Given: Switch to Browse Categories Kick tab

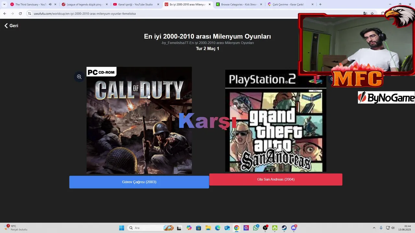Looking at the screenshot, I should click(x=239, y=5).
